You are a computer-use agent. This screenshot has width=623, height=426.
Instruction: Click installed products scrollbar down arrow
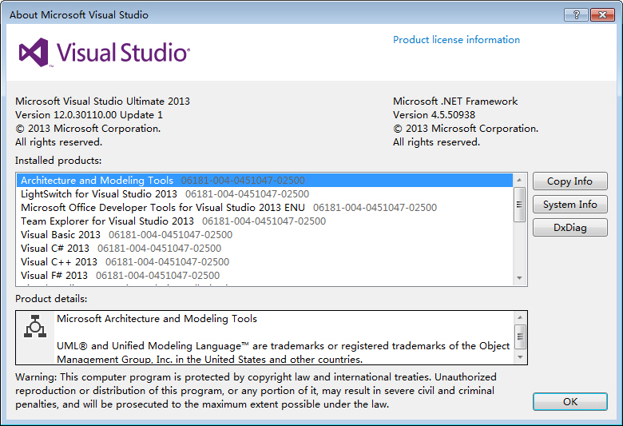tap(519, 278)
